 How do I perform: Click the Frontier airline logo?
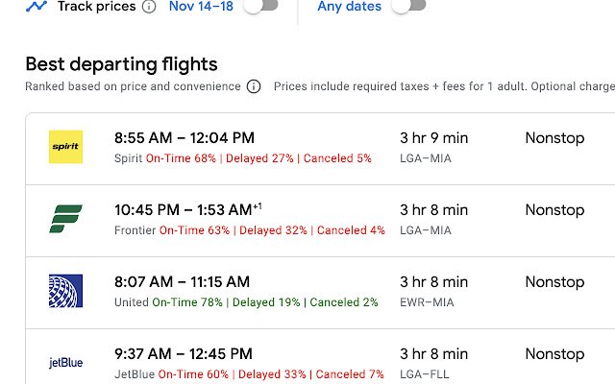click(x=65, y=219)
